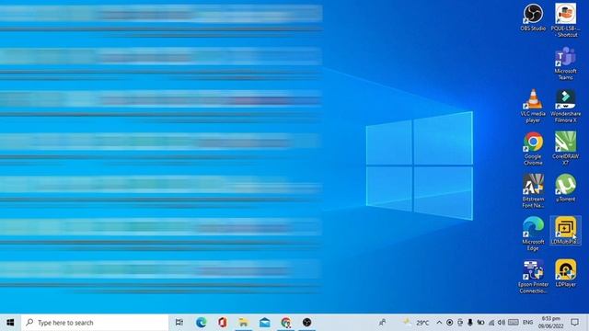Image resolution: width=589 pixels, height=331 pixels.
Task: Expand the hidden system tray icons
Action: tap(439, 323)
